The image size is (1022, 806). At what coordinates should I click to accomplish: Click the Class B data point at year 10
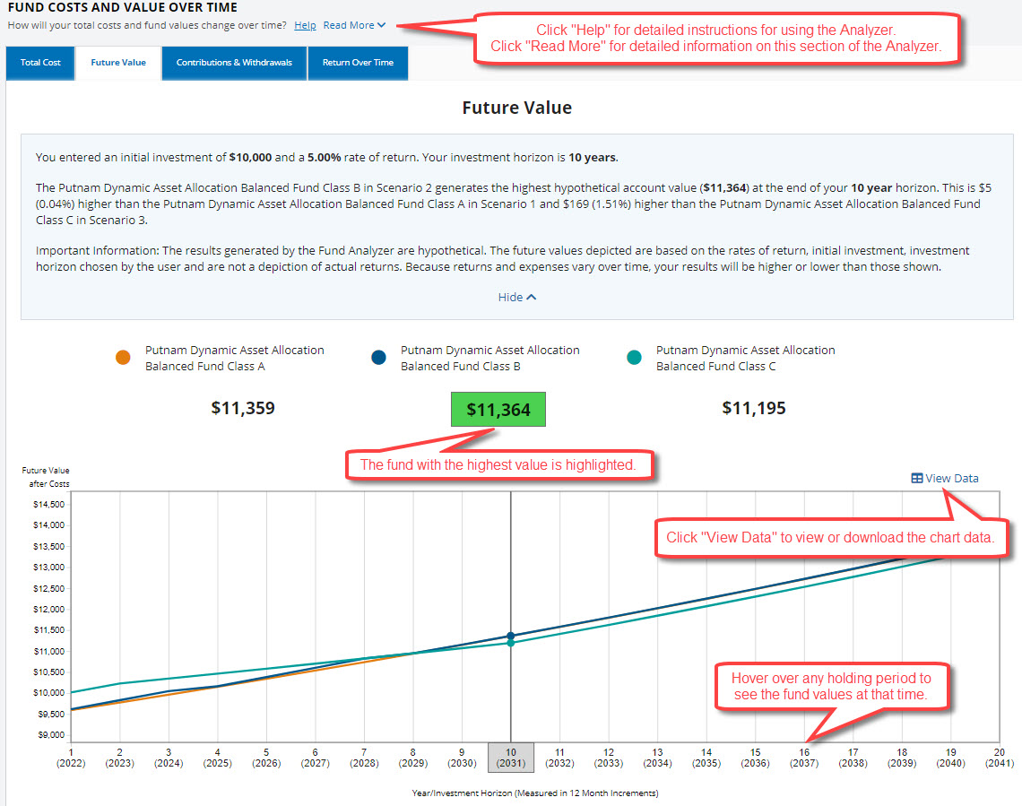tap(510, 634)
